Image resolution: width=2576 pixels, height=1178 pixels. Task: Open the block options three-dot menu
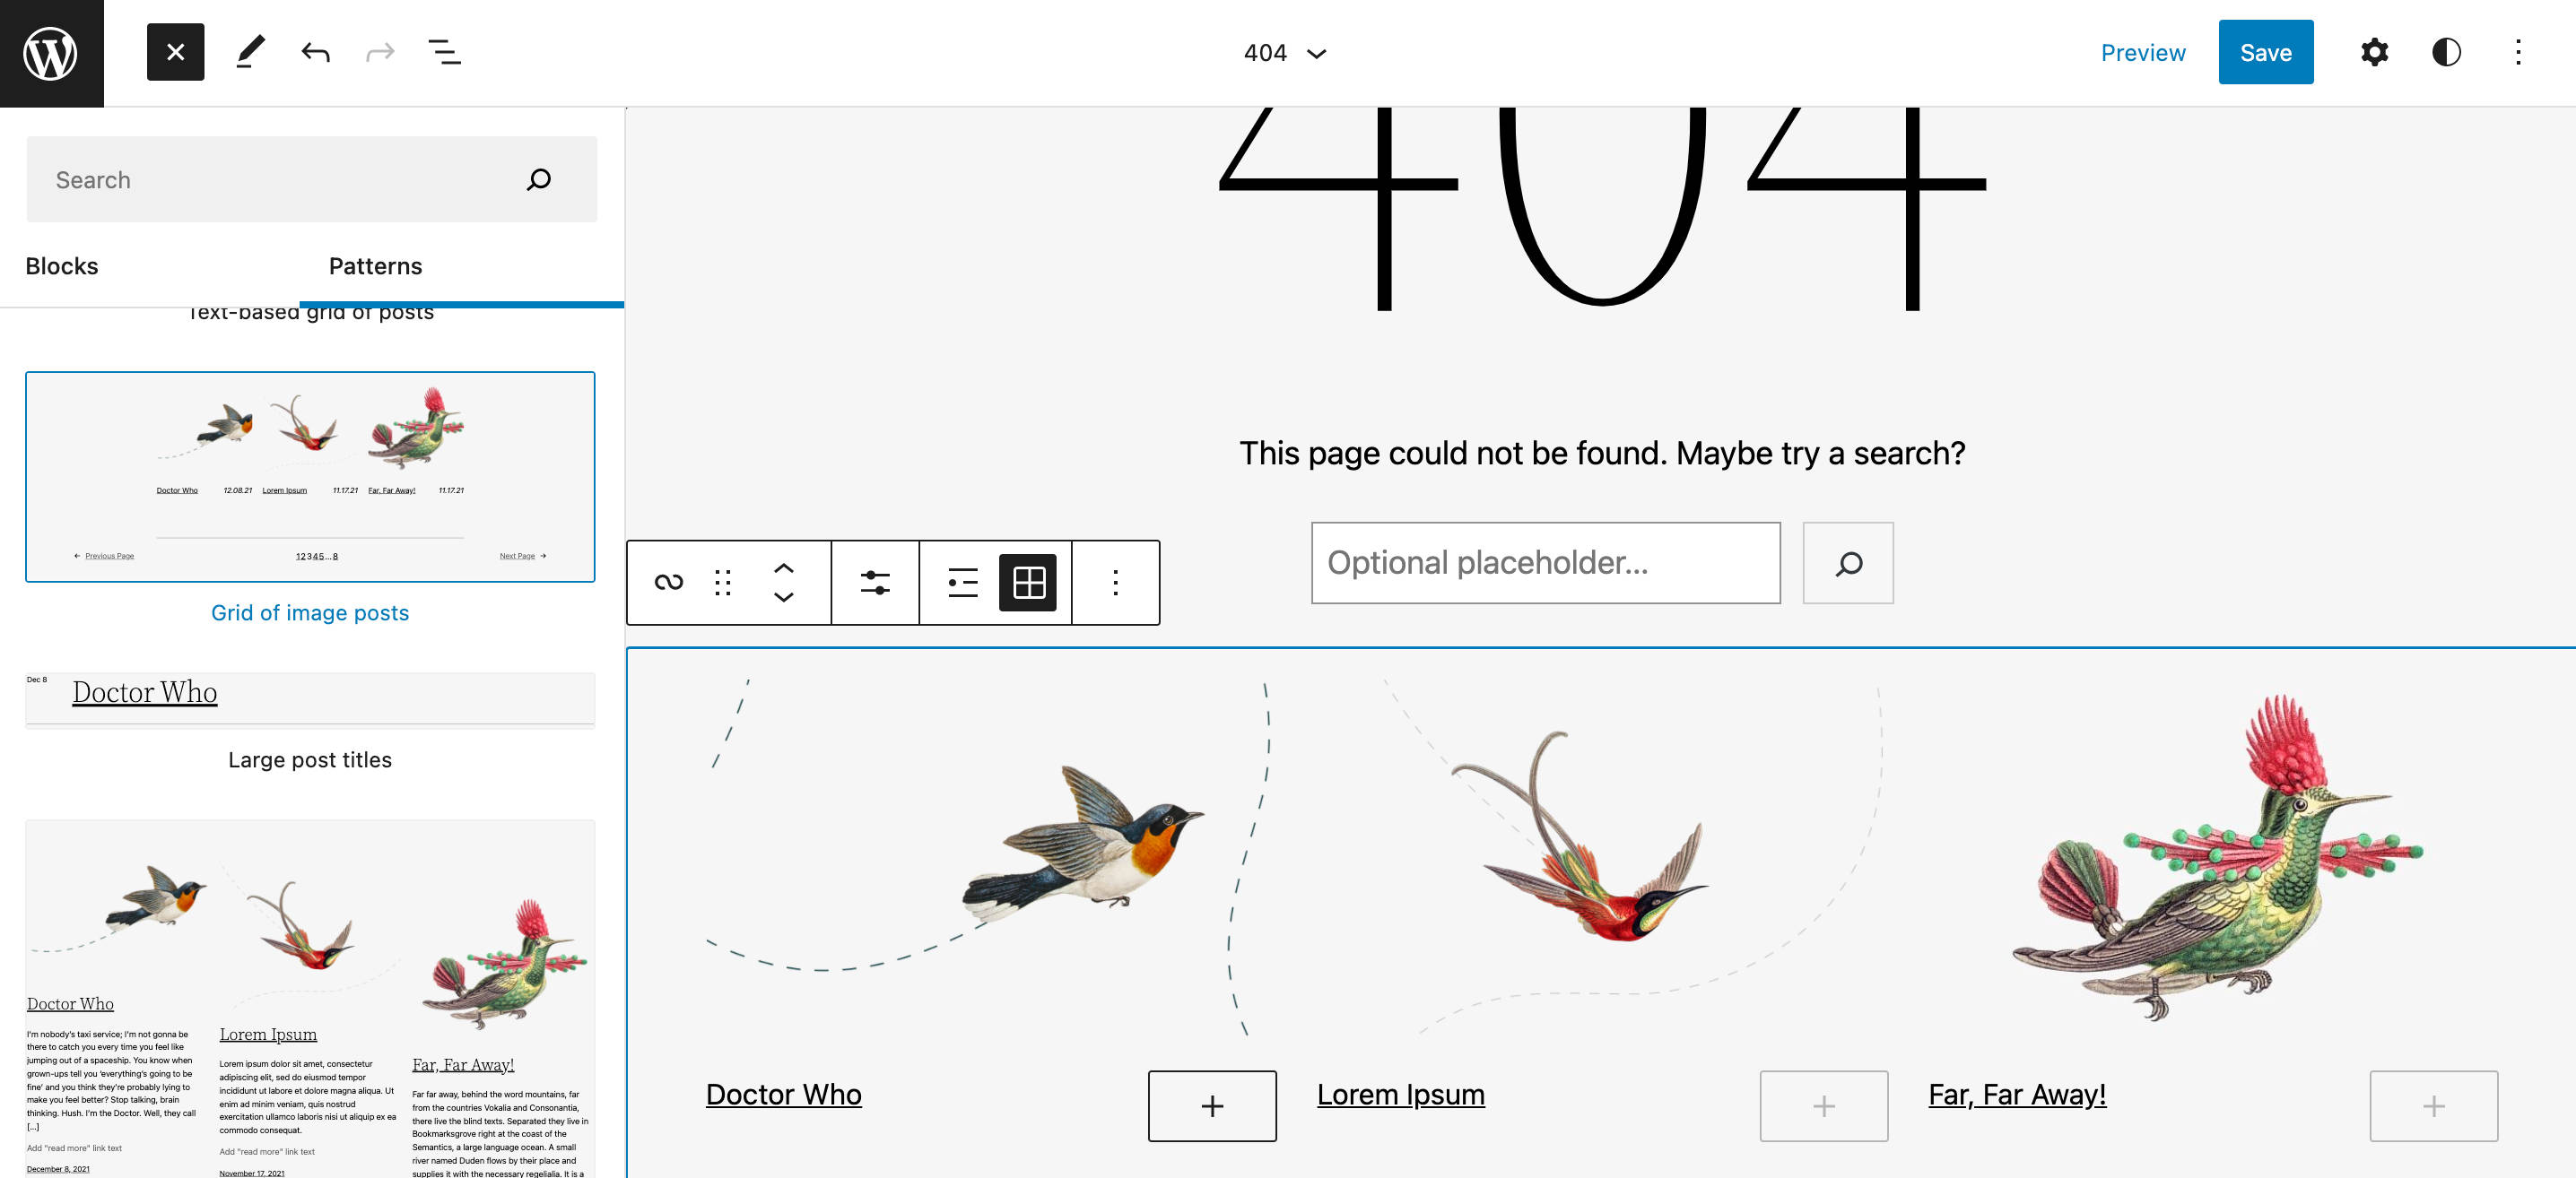click(1115, 582)
